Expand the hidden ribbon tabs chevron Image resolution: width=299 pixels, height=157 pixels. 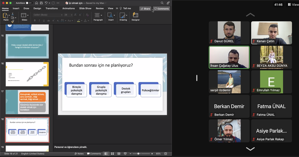click(x=117, y=8)
